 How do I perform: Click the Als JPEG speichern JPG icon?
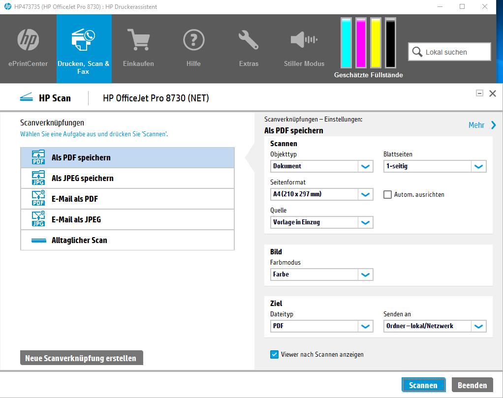click(38, 178)
